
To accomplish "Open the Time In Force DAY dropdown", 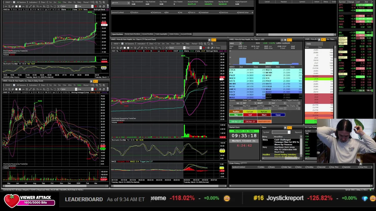I will [x=285, y=103].
